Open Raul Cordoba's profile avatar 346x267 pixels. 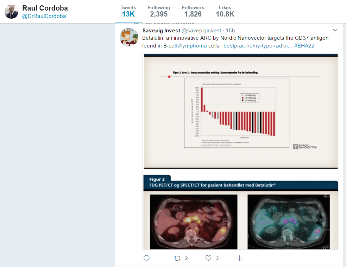coord(12,12)
